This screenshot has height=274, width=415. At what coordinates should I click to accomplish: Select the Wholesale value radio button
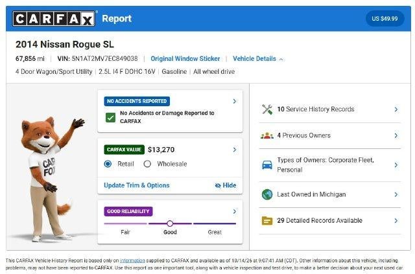click(147, 164)
